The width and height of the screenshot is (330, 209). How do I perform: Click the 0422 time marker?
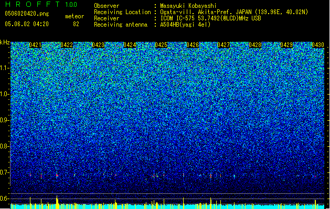67,45
